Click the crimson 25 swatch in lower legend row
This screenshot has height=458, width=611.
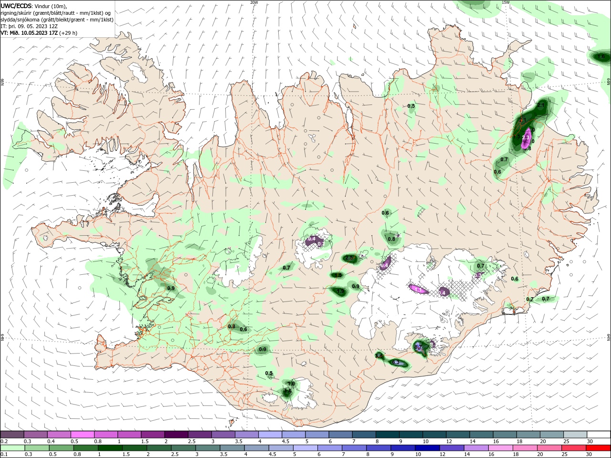point(573,448)
